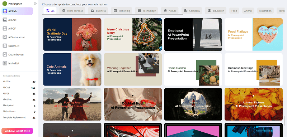Click the graduation cap Education icon
Image resolution: width=287 pixels, height=137 pixels.
click(210, 11)
